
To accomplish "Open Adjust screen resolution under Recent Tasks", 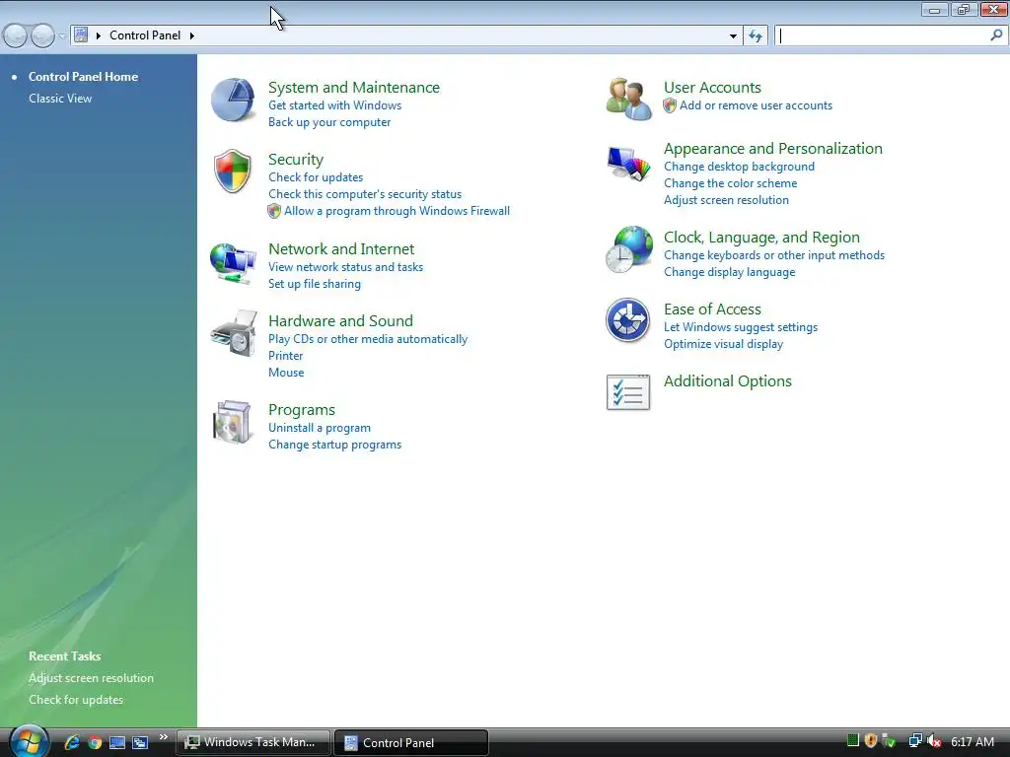I will coord(92,678).
